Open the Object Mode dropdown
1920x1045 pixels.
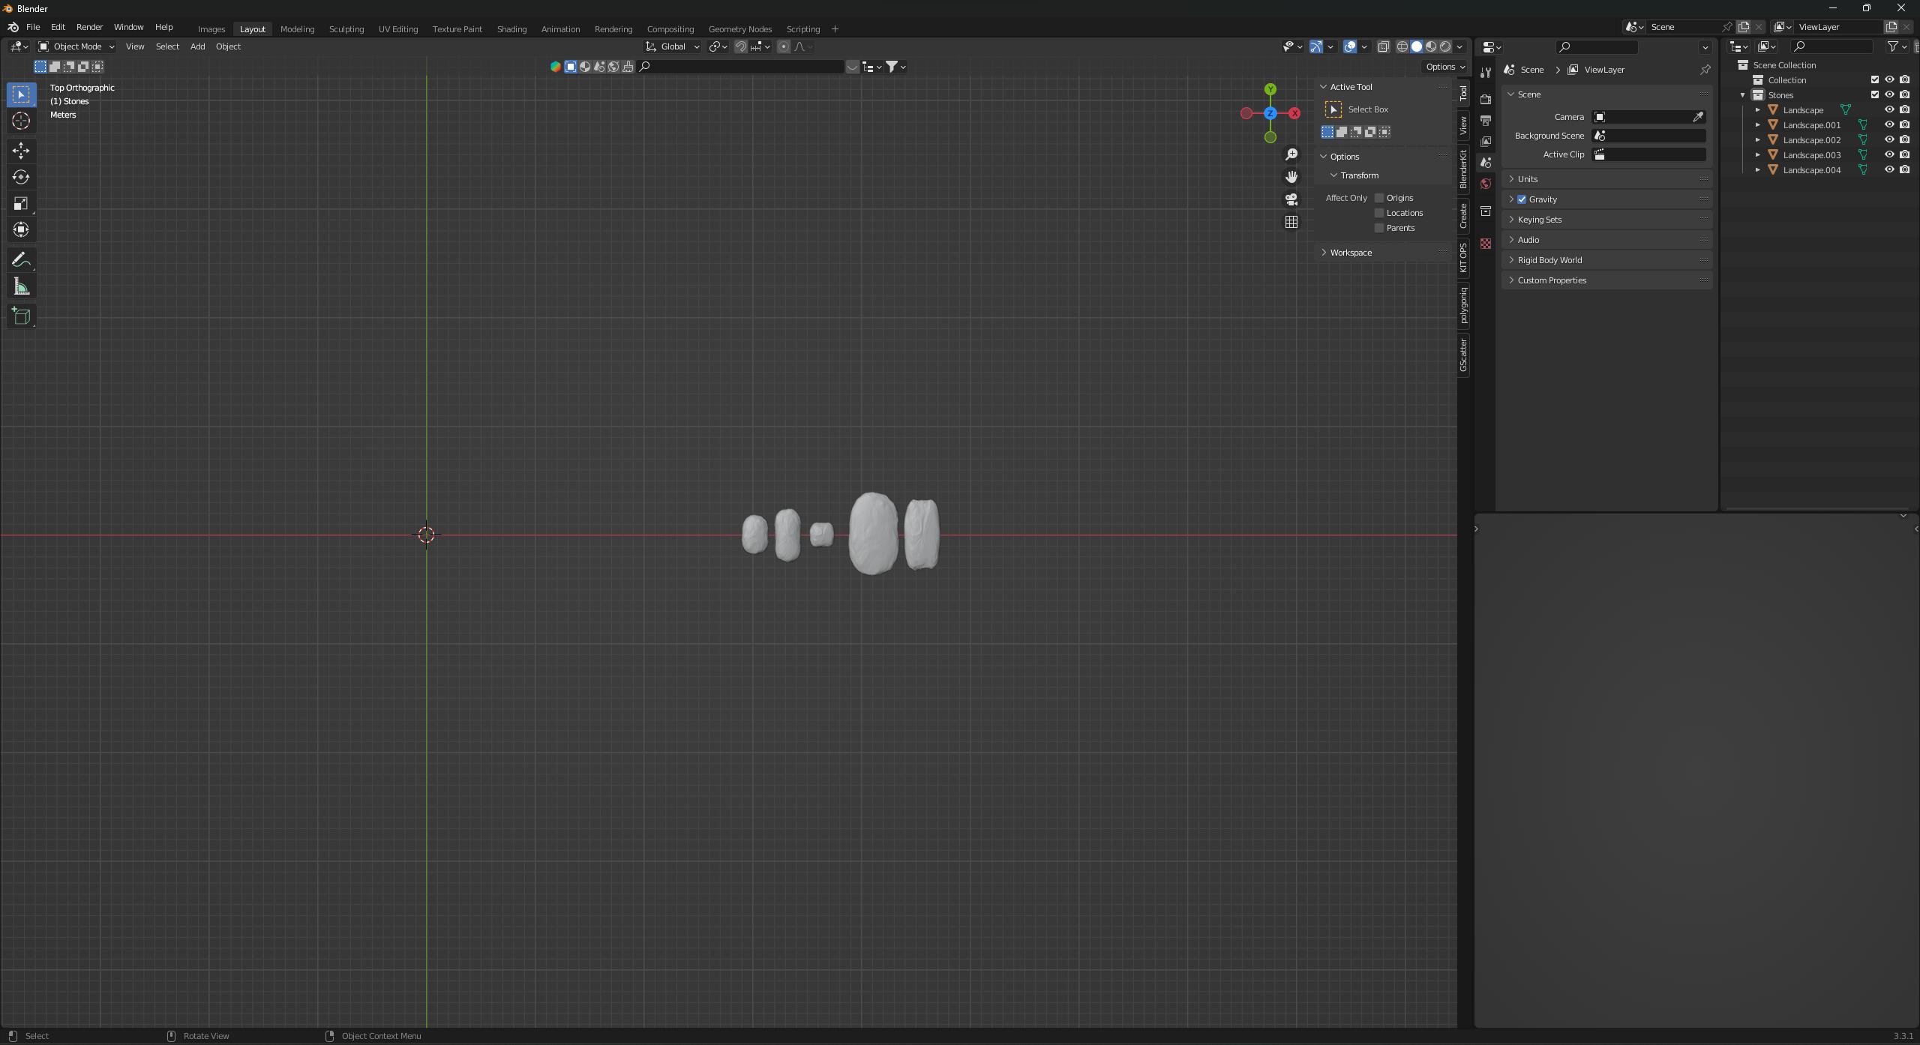coord(76,46)
